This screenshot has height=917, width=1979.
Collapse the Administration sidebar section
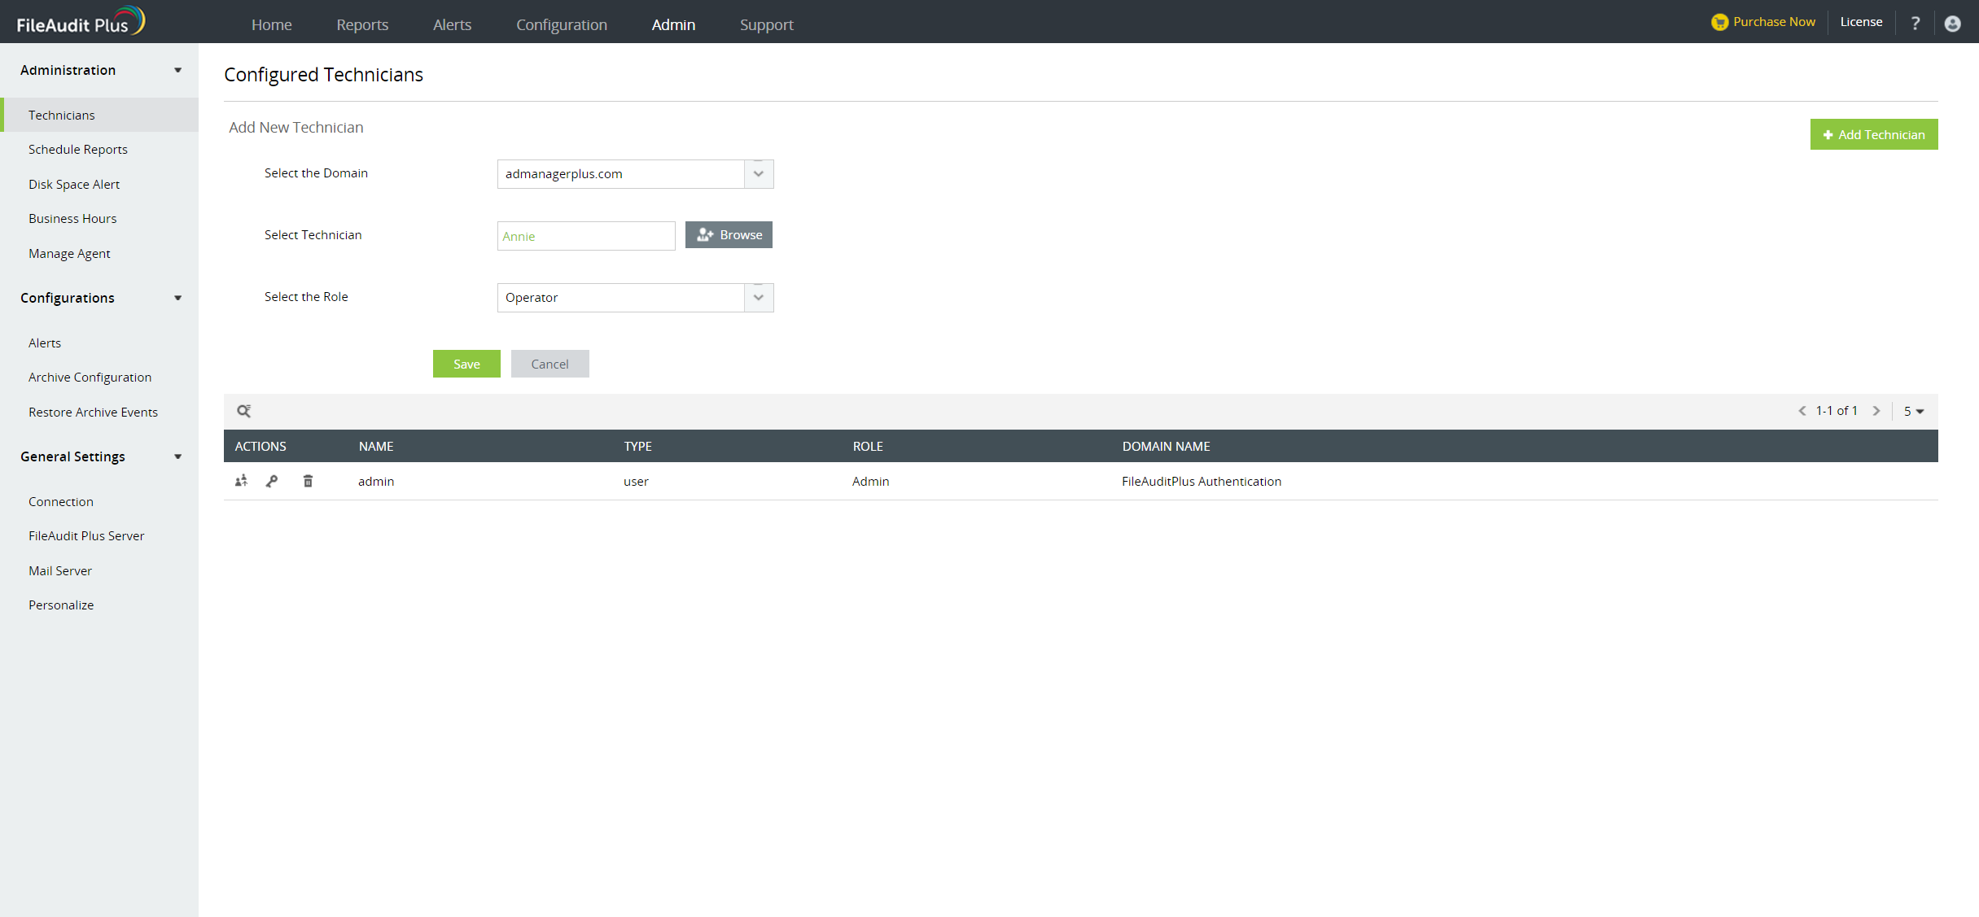[177, 70]
